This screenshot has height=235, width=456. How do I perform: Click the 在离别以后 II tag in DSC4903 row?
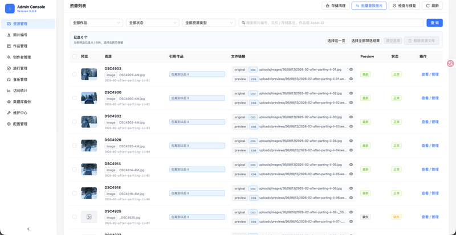click(x=197, y=75)
